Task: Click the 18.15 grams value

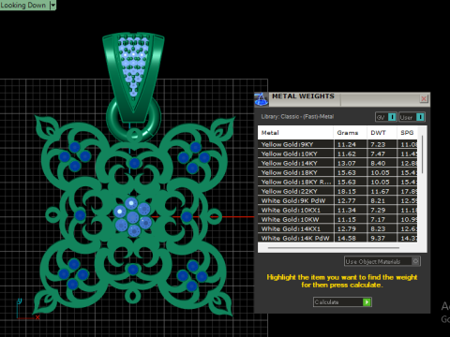Action: pos(347,191)
